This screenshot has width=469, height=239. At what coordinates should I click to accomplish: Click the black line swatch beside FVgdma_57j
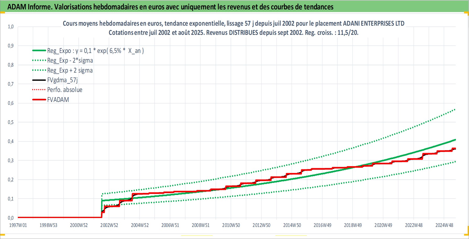click(x=39, y=80)
